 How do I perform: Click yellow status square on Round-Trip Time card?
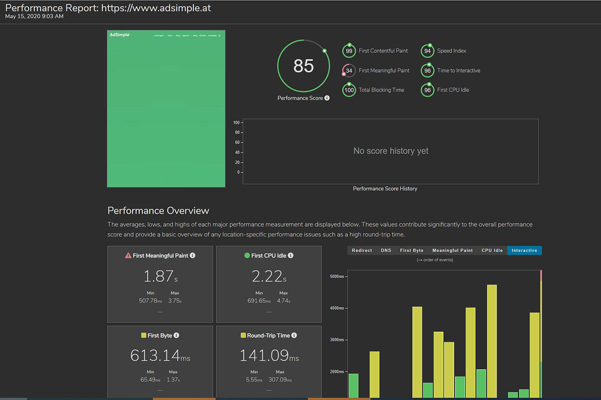tap(243, 335)
